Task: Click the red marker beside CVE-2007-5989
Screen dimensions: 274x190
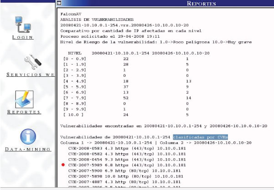Action: (63, 165)
